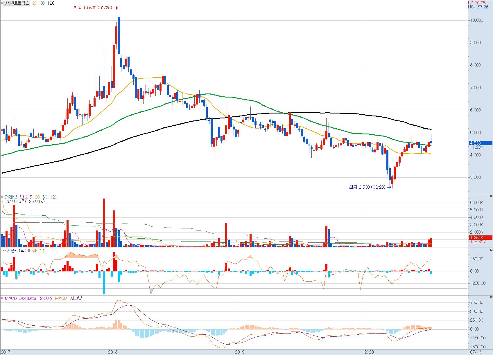Click the 3,000 price axis label
Viewport: 493px width, 355px height.
(476, 177)
